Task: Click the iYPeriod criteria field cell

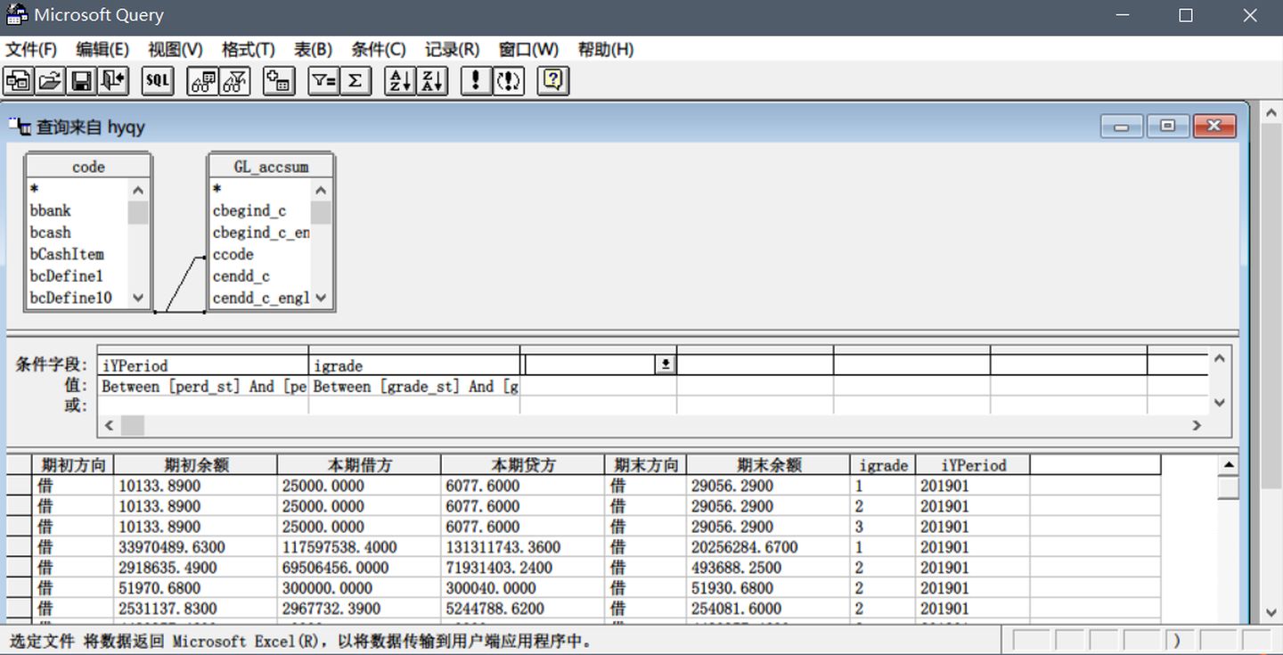Action: [203, 365]
